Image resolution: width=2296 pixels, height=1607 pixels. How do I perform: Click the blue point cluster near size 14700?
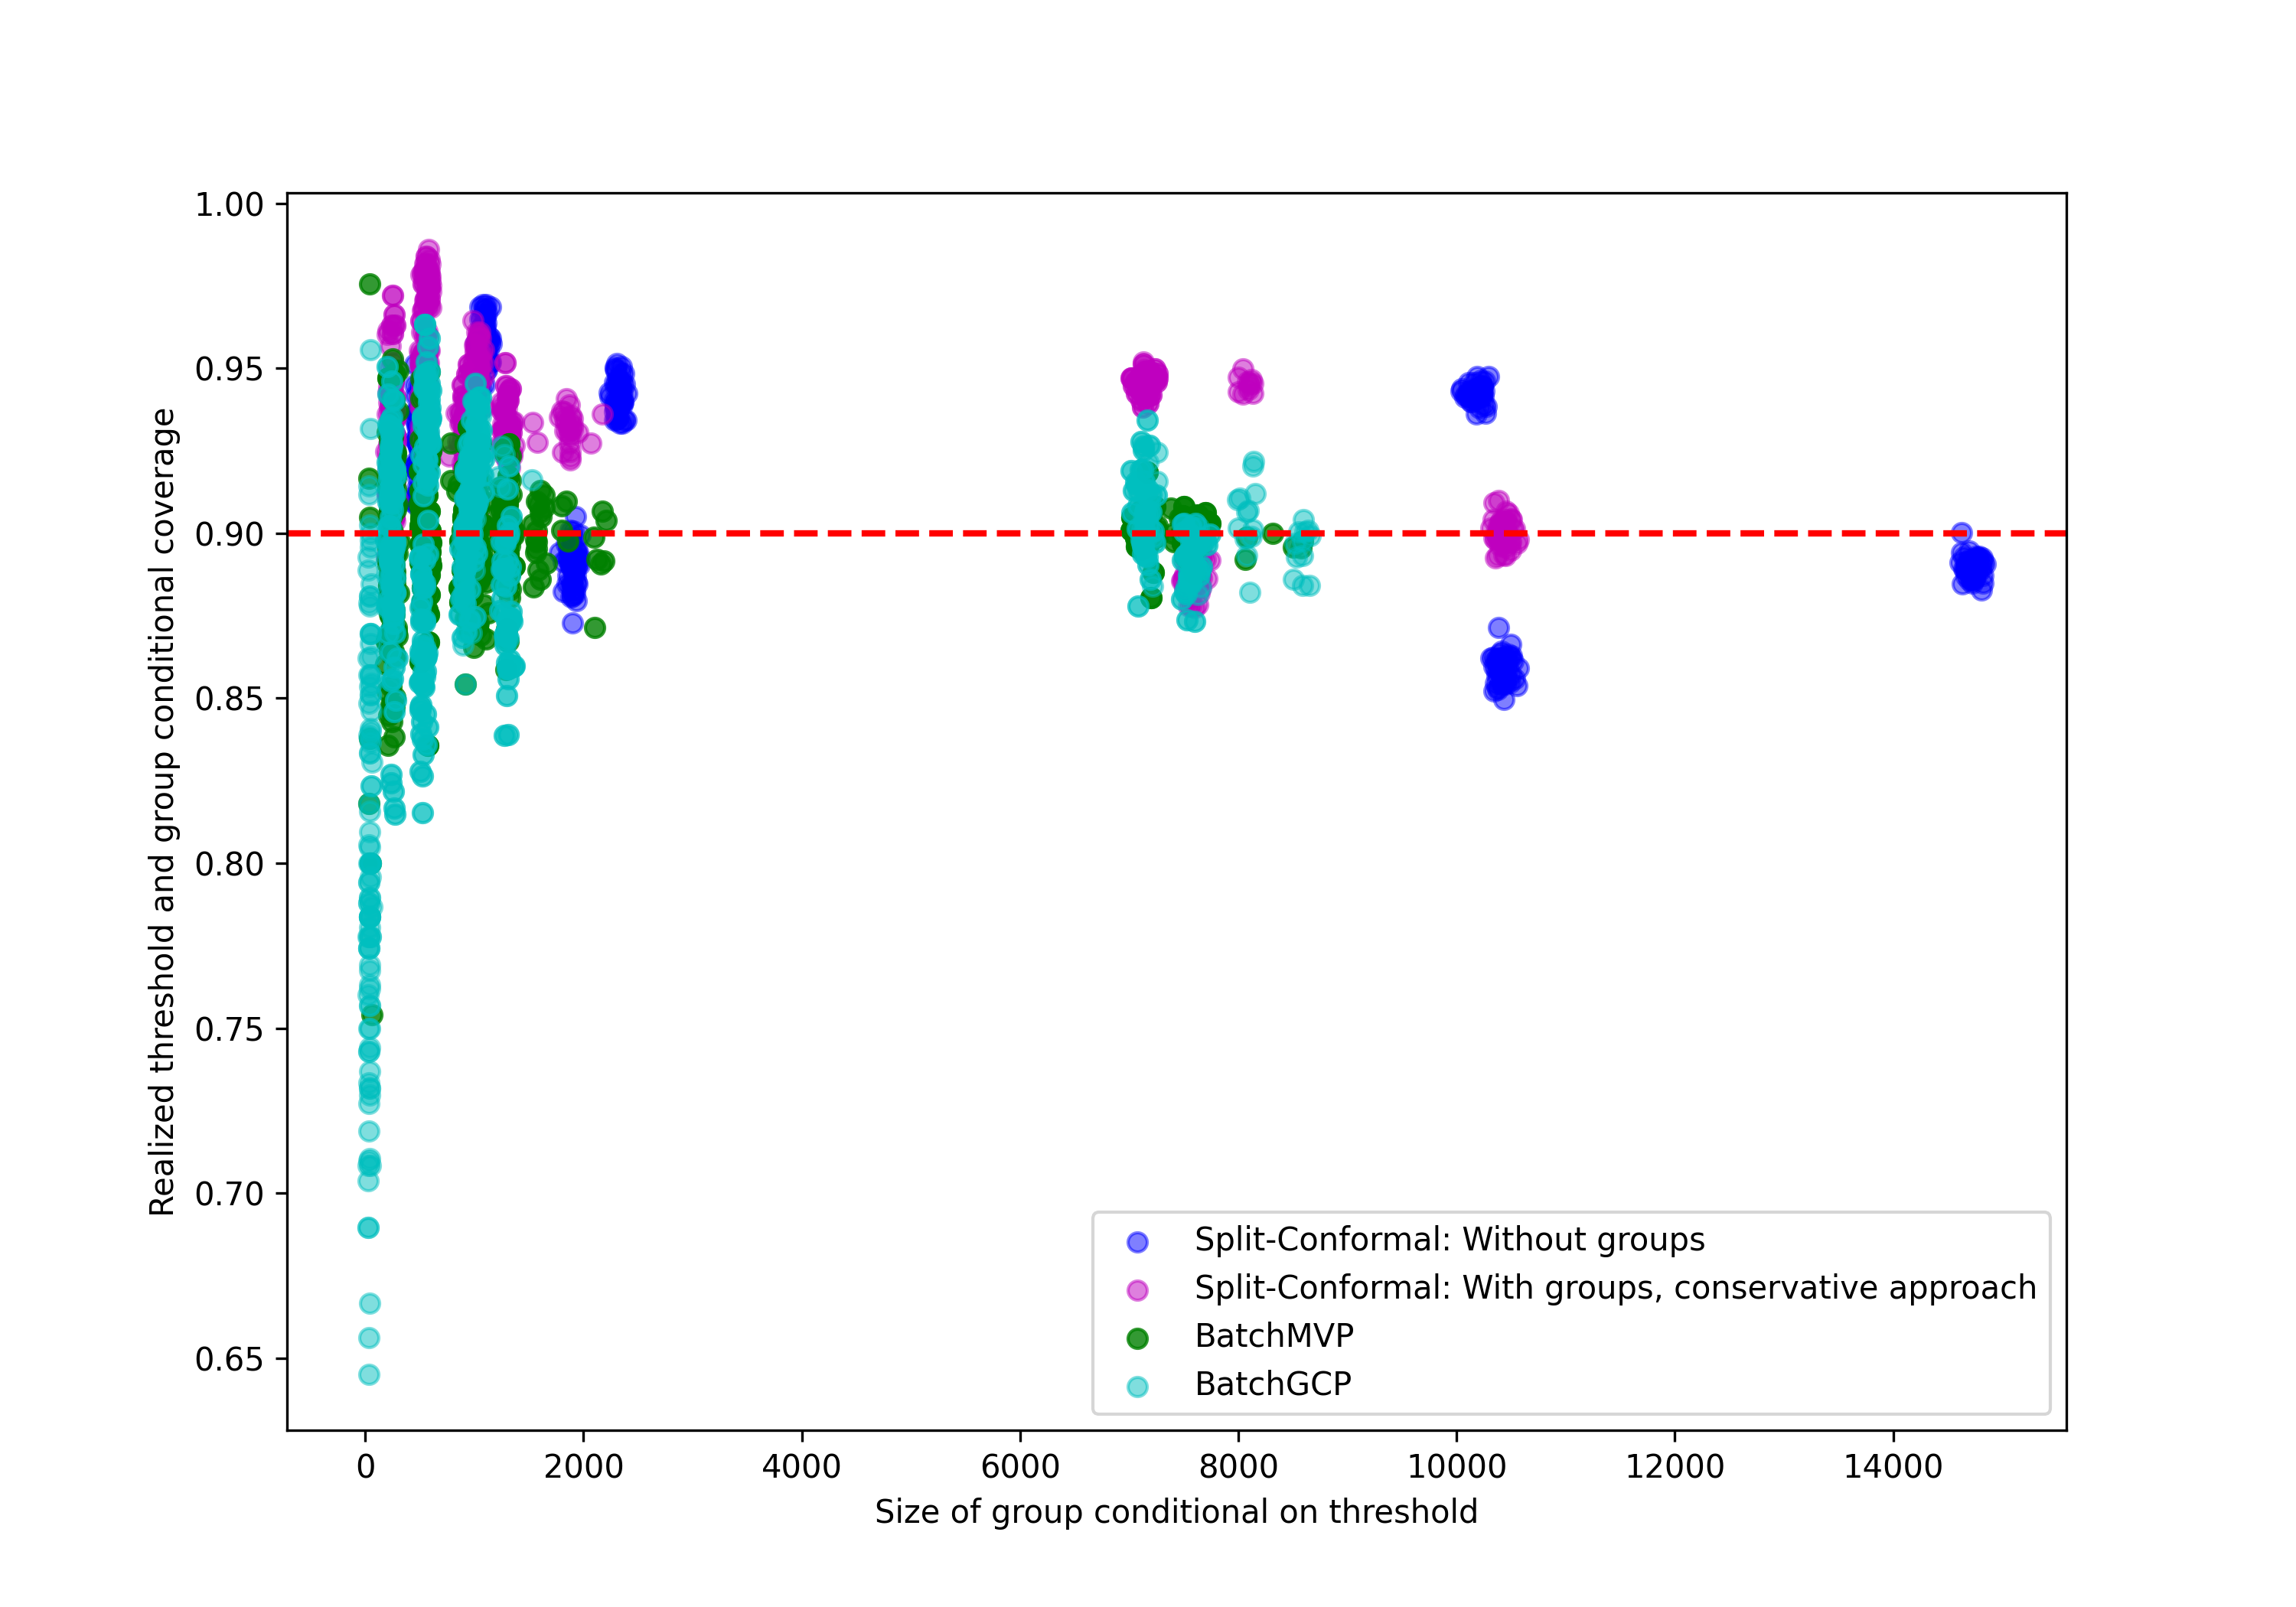pos(1972,568)
